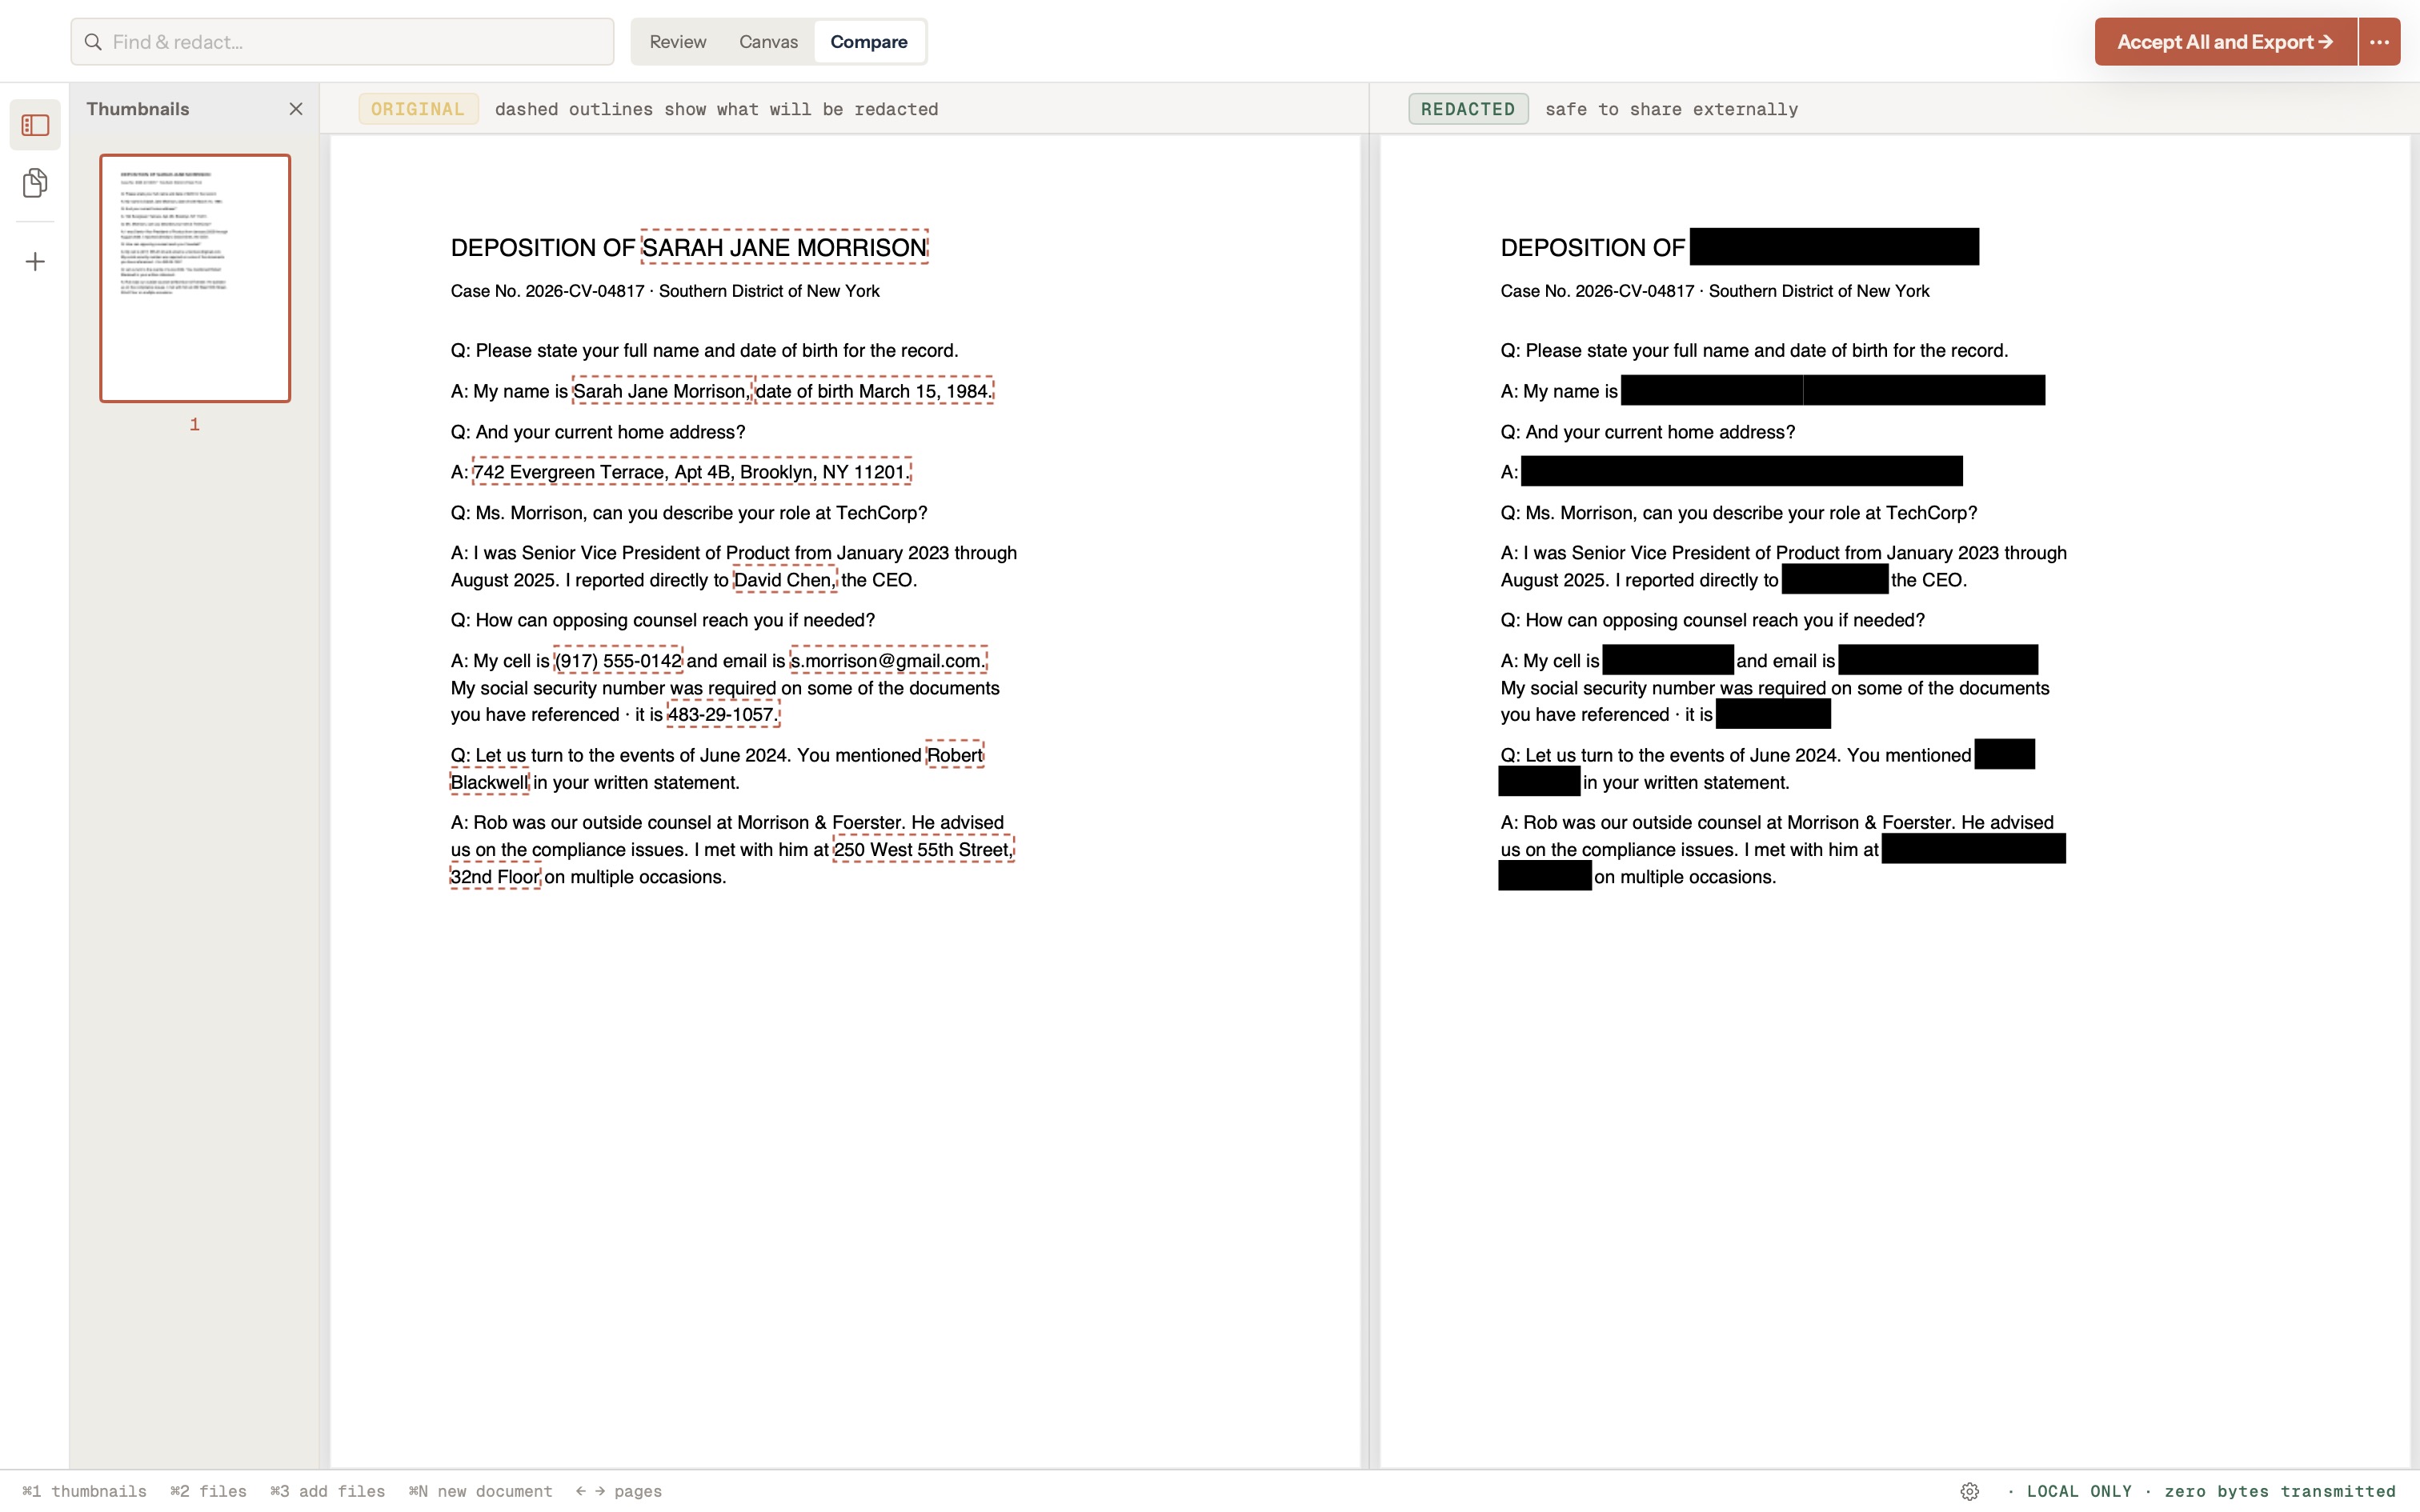The width and height of the screenshot is (2420, 1512).
Task: Click the date of birth March 15, 1984 outline
Action: coord(874,391)
